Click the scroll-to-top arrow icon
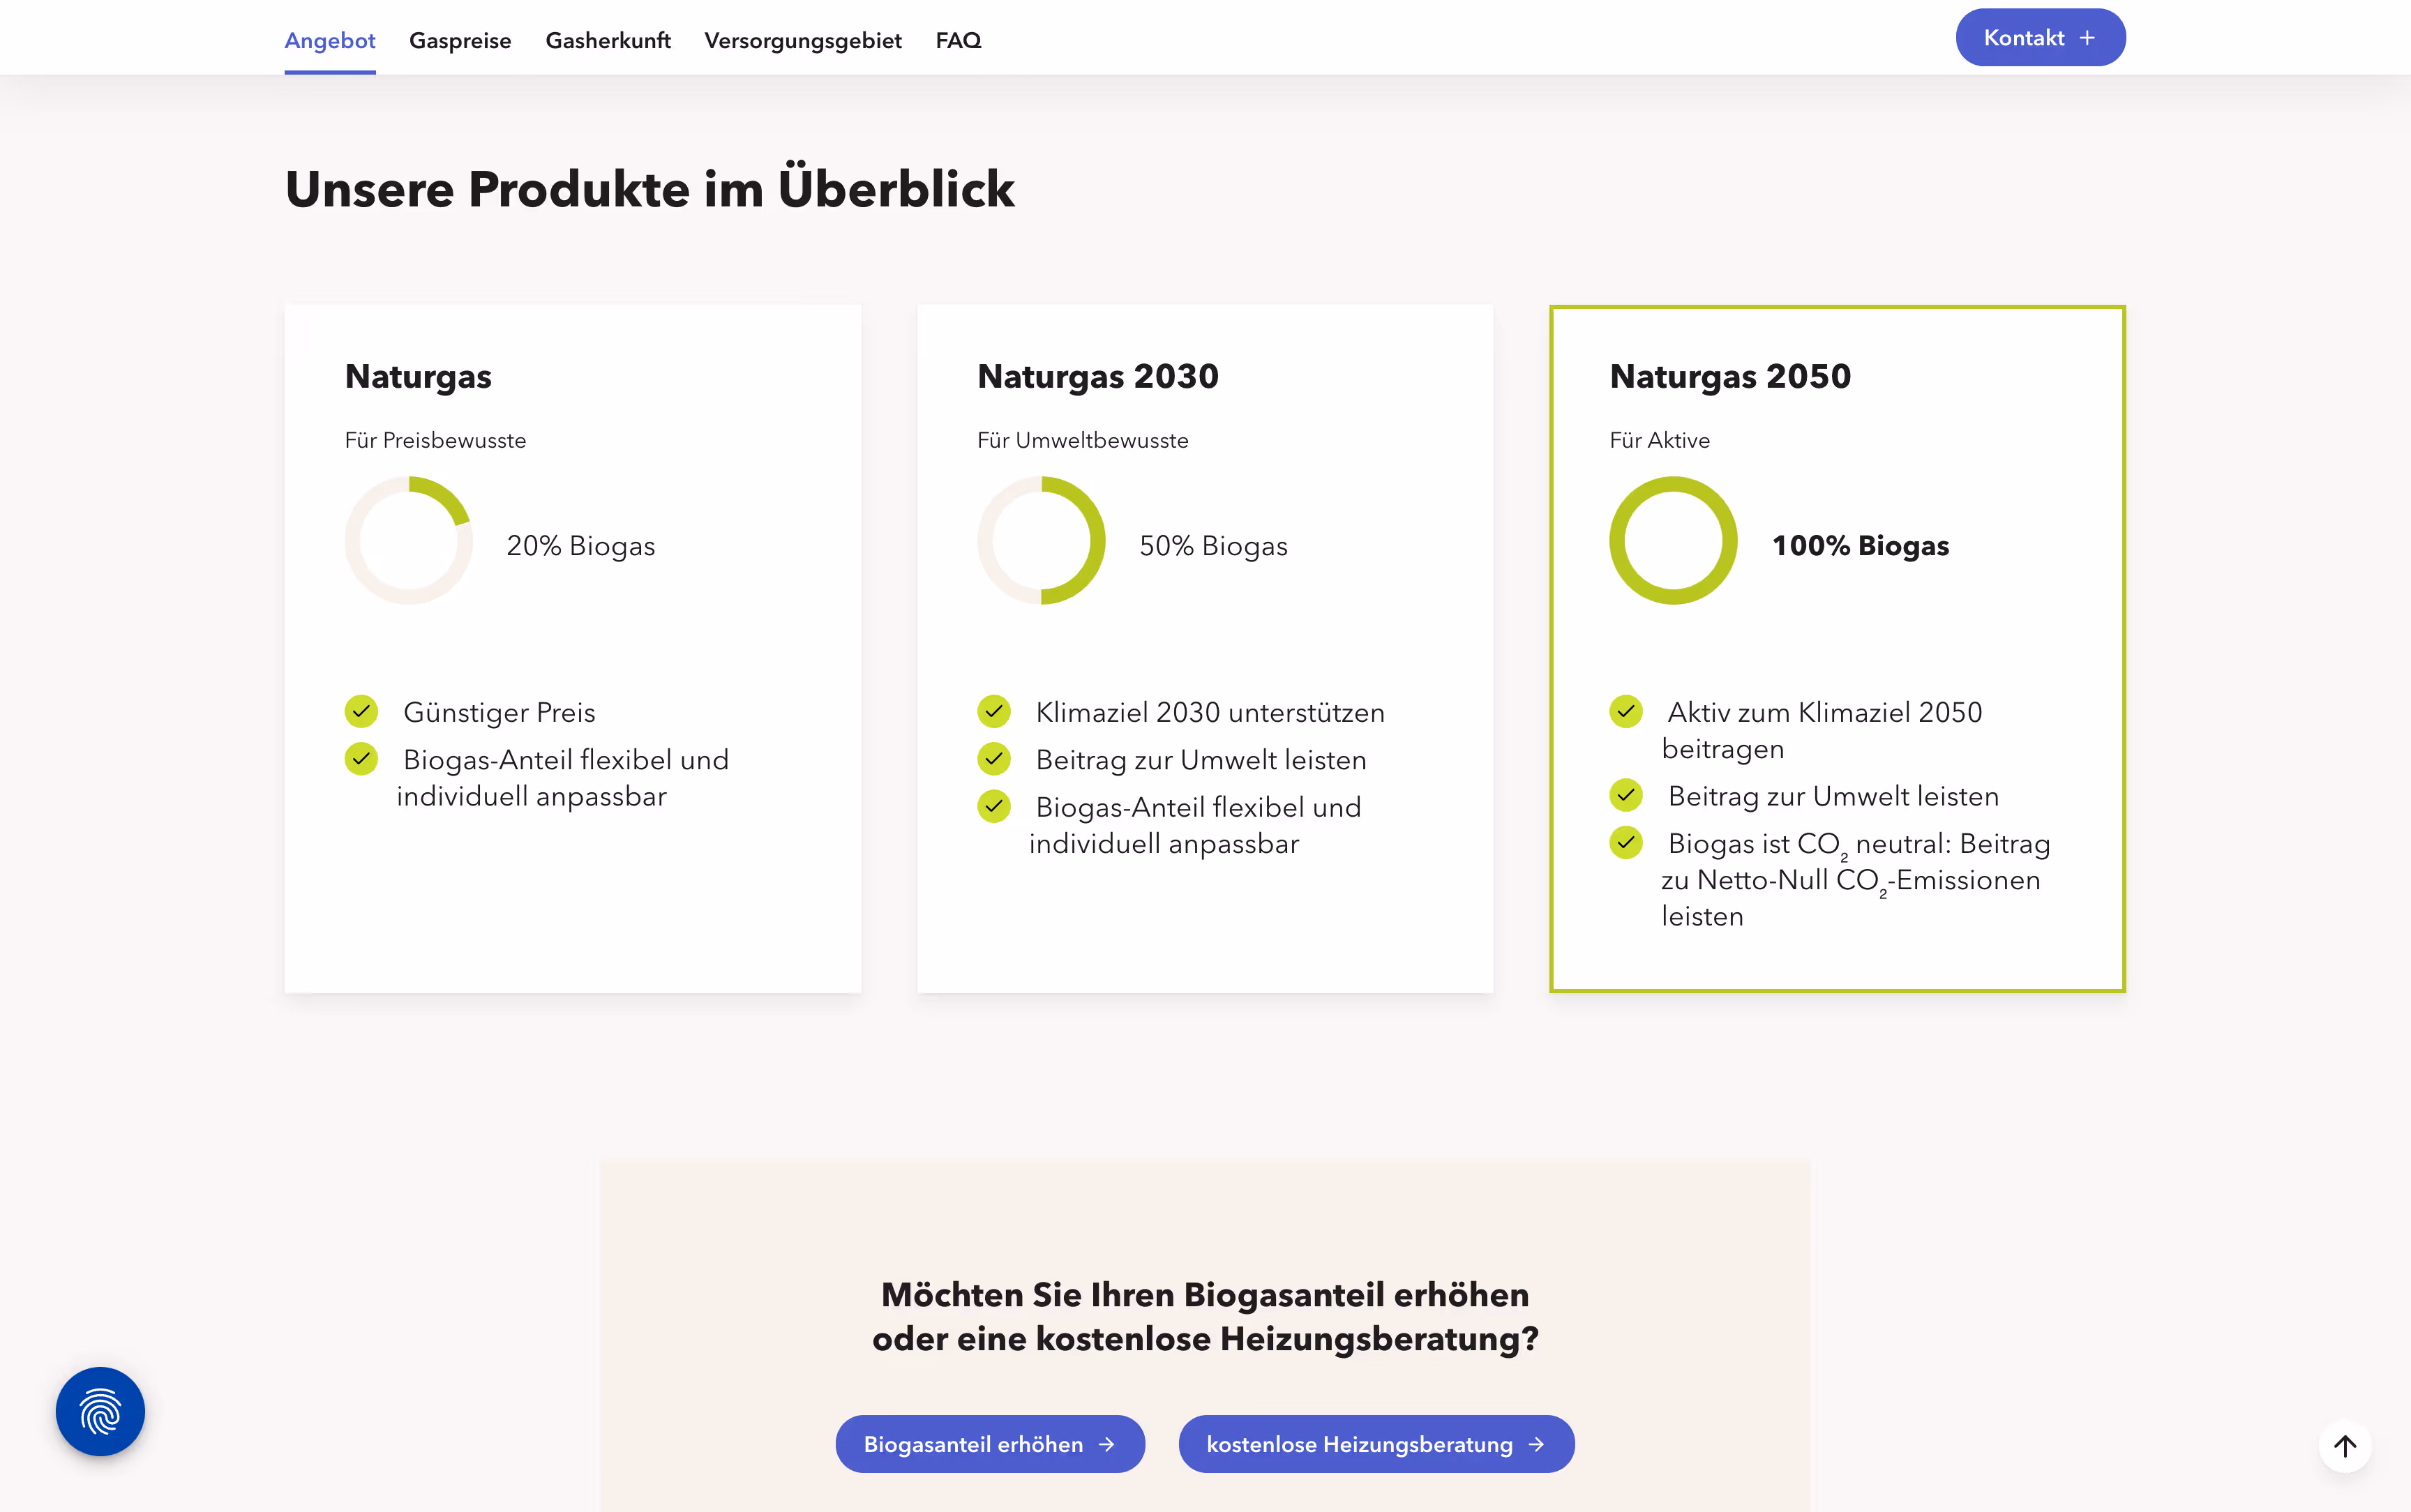The image size is (2411, 1512). tap(2344, 1446)
